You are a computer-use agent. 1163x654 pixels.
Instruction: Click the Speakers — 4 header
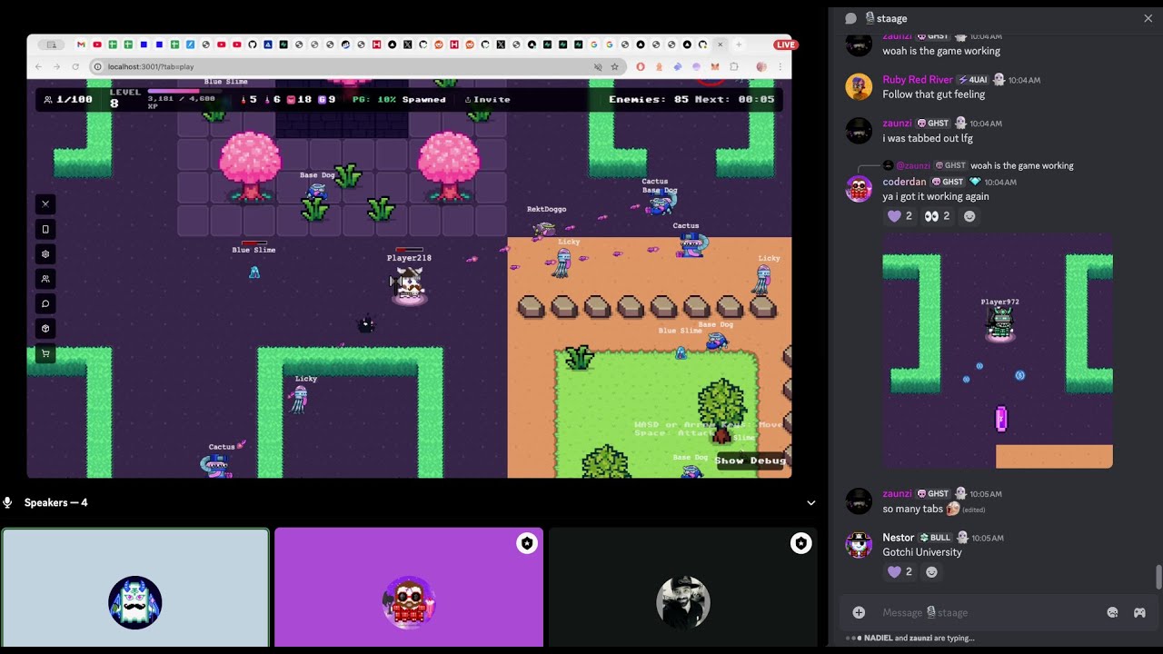[55, 502]
